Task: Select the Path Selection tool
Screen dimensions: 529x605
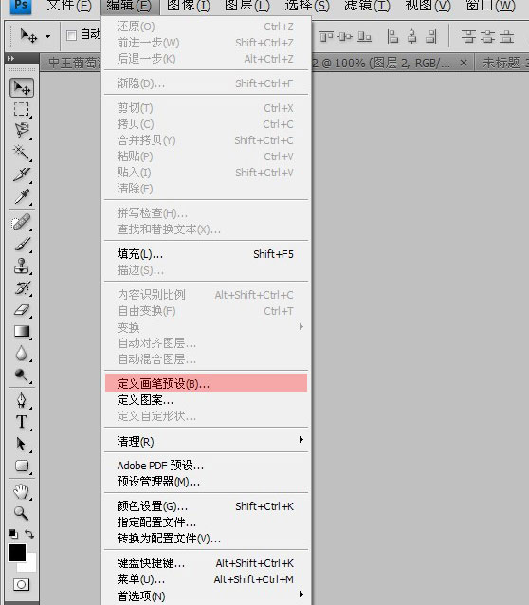Action: pos(22,444)
